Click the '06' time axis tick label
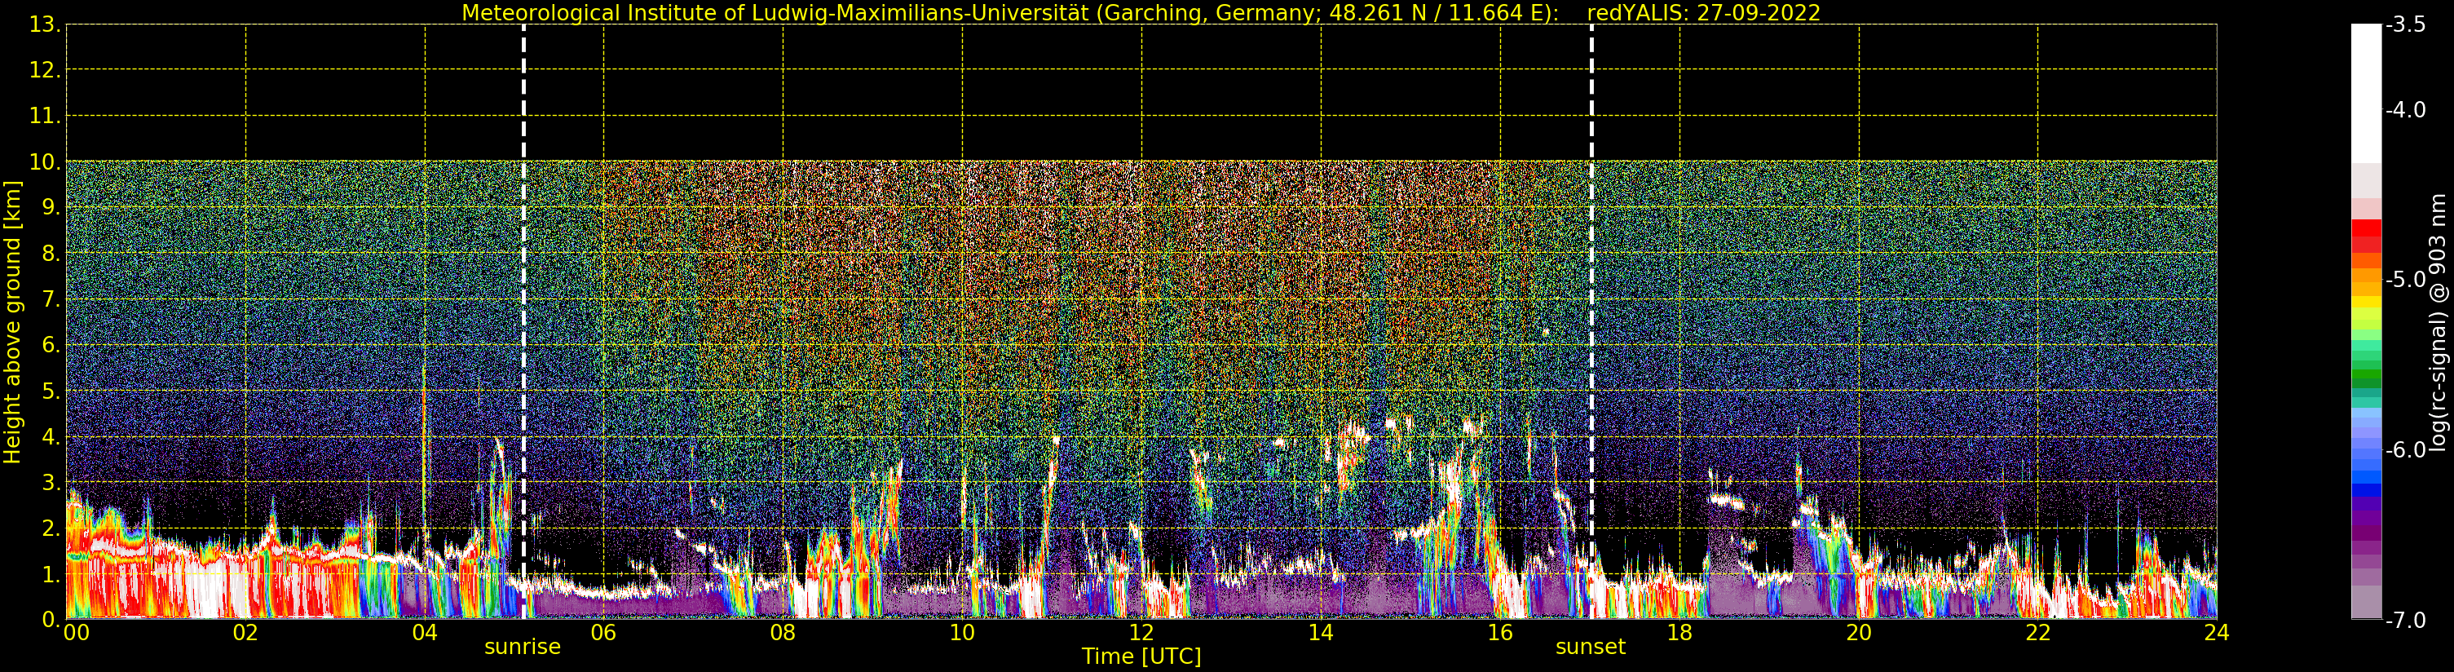Image resolution: width=2454 pixels, height=672 pixels. pos(603,633)
